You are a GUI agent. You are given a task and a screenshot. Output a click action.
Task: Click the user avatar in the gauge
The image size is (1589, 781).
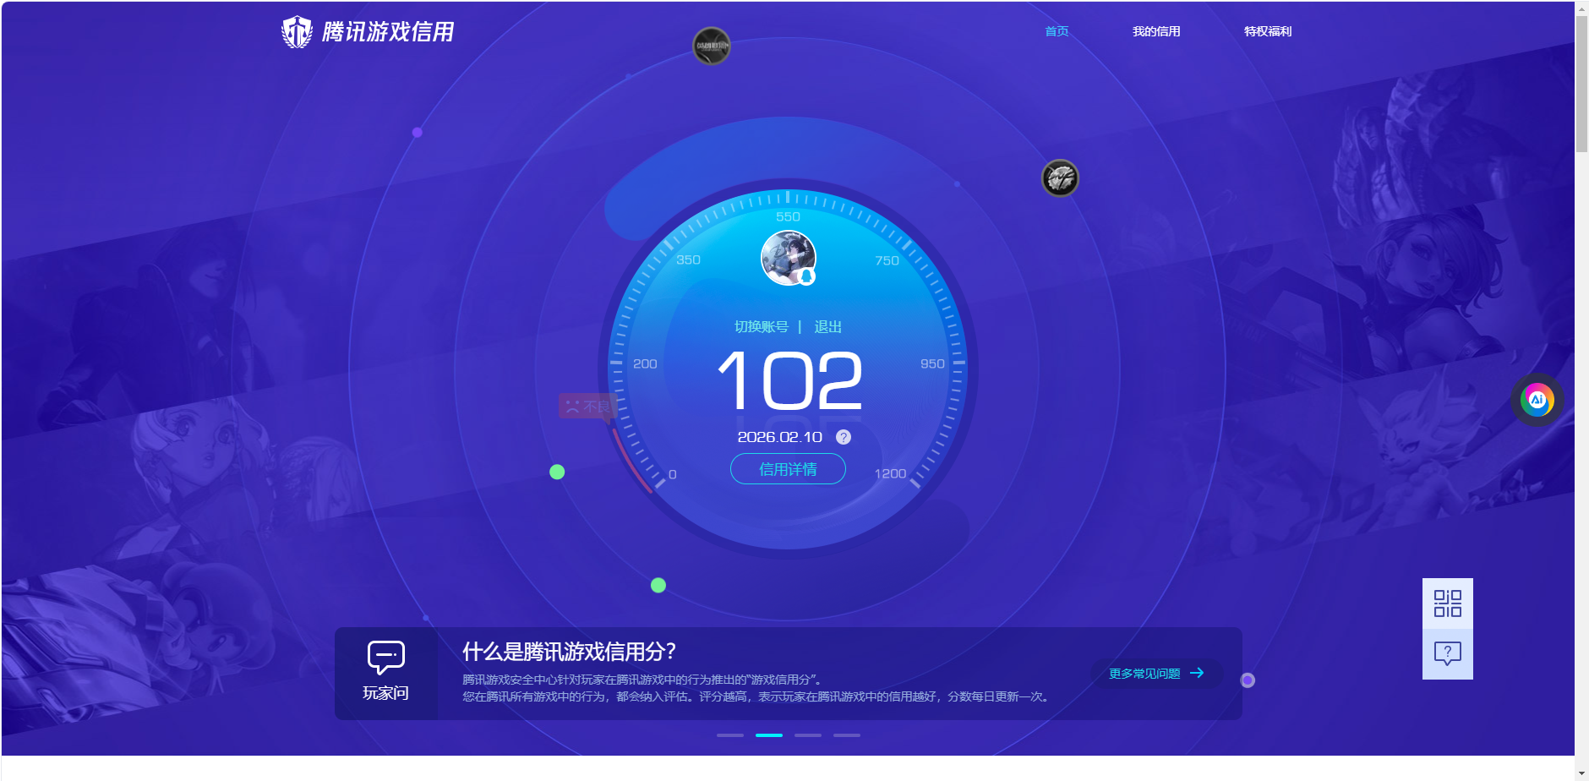(788, 258)
